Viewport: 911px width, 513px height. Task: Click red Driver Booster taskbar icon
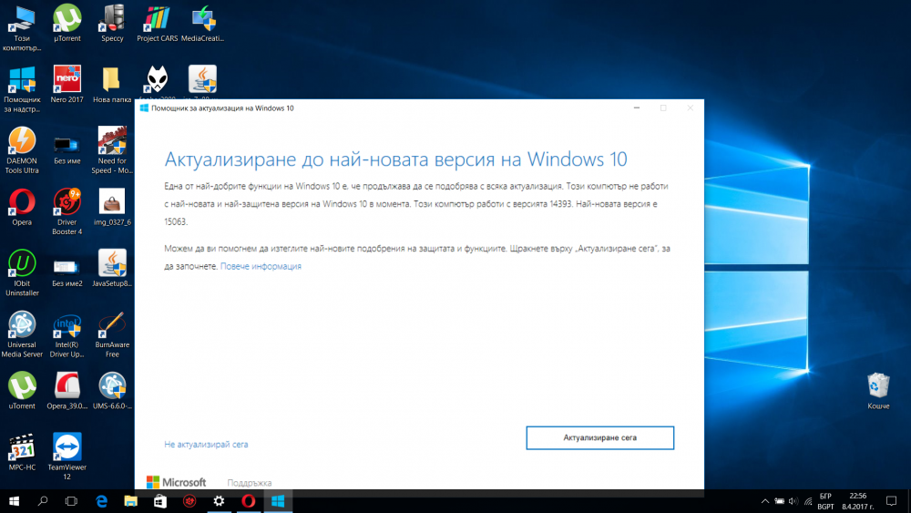coord(189,501)
